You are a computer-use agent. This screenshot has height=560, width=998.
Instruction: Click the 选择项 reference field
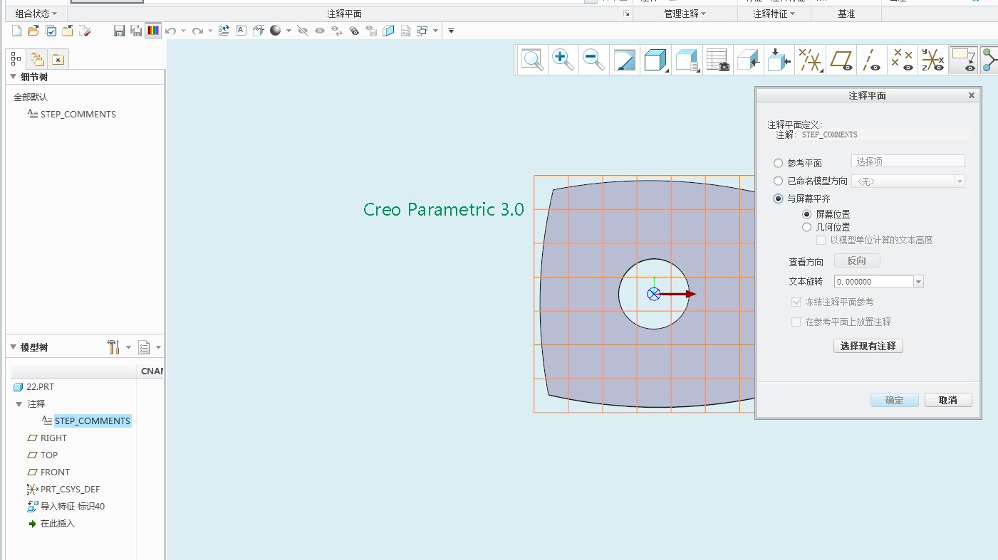click(x=908, y=162)
